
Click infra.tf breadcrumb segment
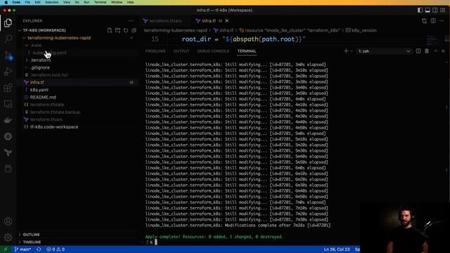pos(224,30)
